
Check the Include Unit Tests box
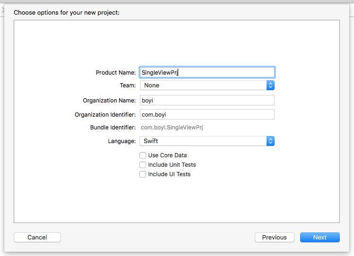[x=143, y=165]
